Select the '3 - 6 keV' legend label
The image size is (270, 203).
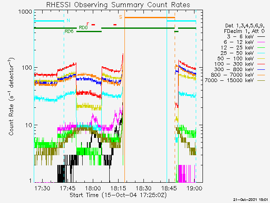pyautogui.click(x=240, y=37)
